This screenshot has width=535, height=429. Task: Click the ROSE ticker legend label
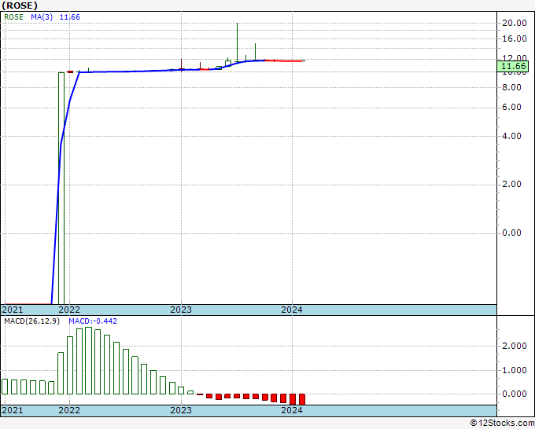point(13,17)
